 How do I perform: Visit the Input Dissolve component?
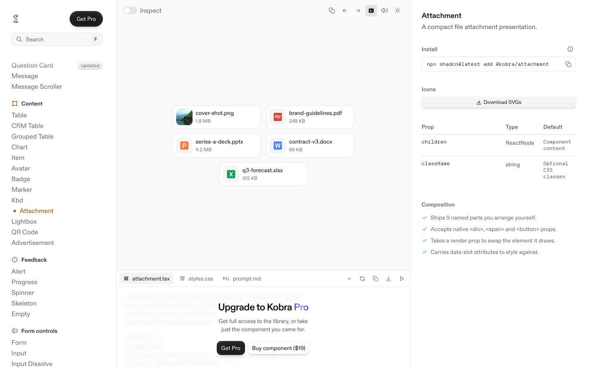(32, 364)
